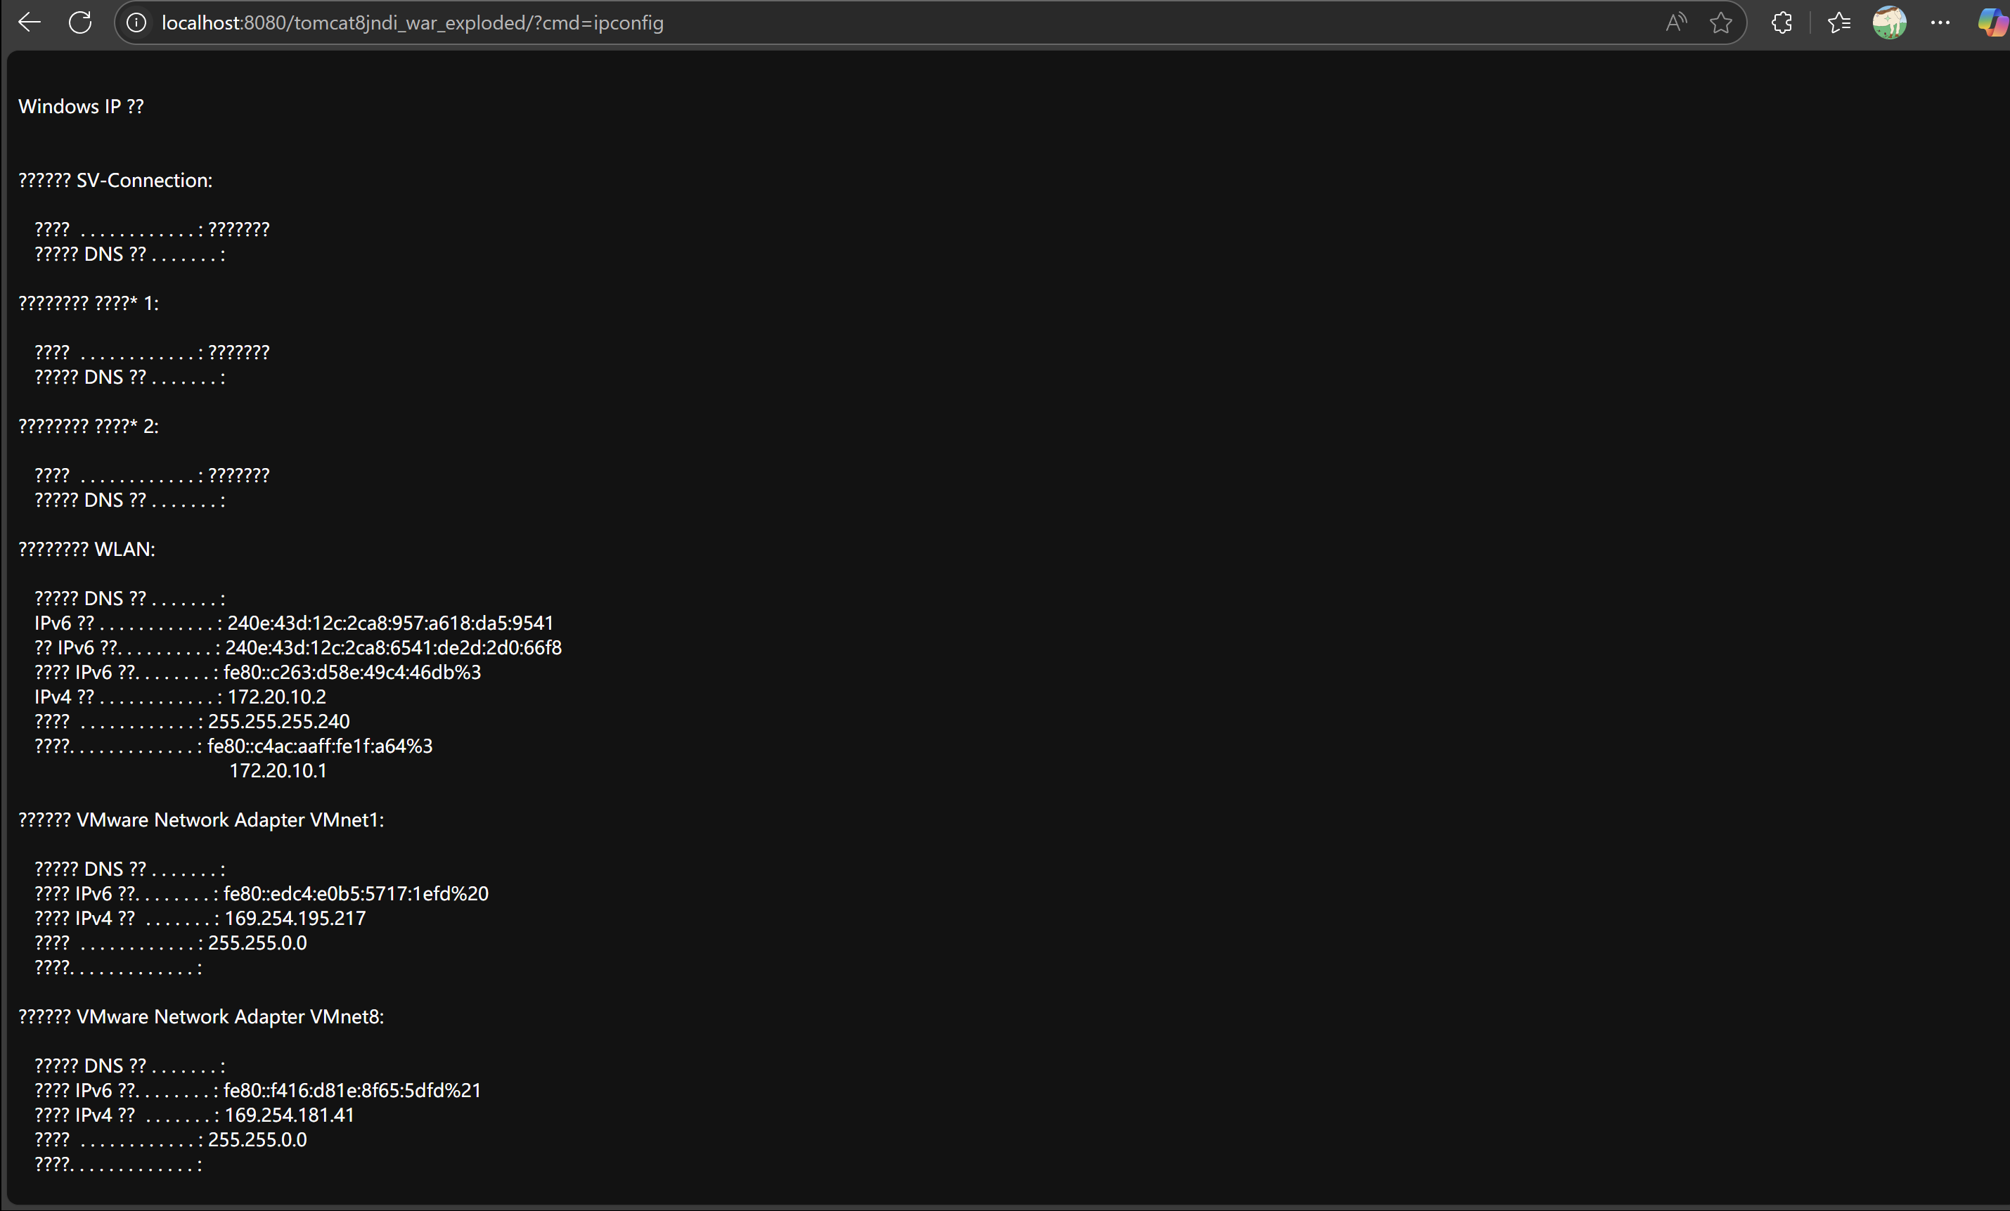Open the Favorites list icon
This screenshot has height=1211, width=2010.
1838,22
